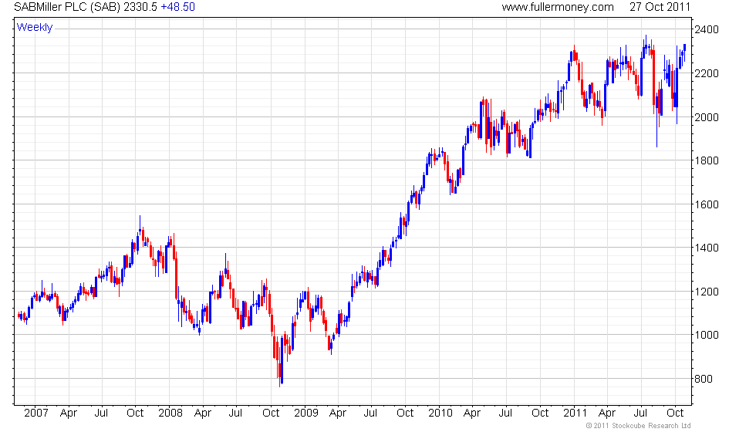Screen dimensions: 756x432
Task: Select the 1400 price axis label
Action: pyautogui.click(x=707, y=248)
